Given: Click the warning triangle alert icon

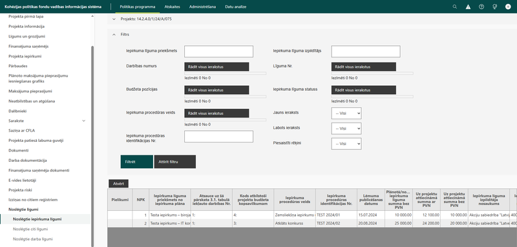Looking at the screenshot, I should pyautogui.click(x=468, y=6).
